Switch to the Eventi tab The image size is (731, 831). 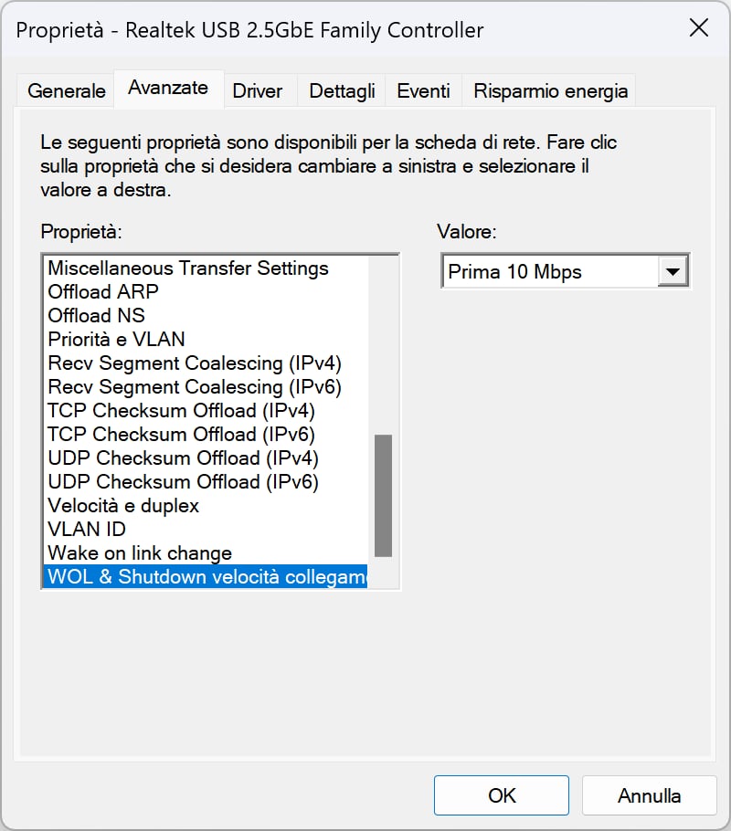[x=423, y=91]
